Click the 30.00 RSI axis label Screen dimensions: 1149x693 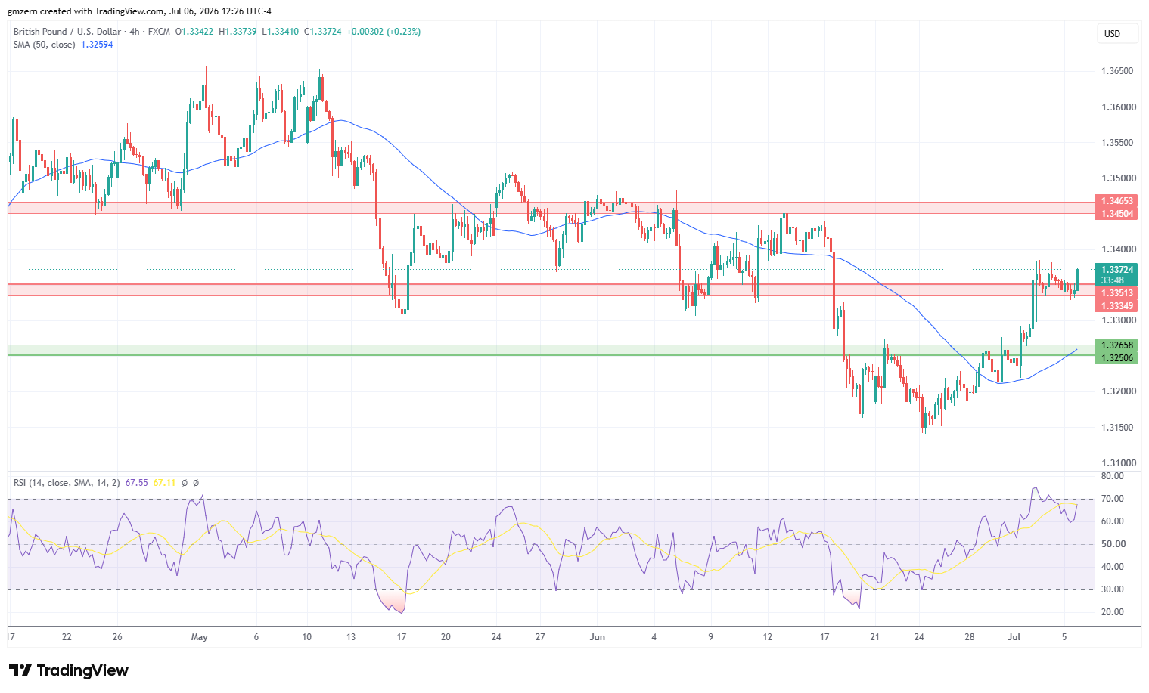(x=1113, y=589)
